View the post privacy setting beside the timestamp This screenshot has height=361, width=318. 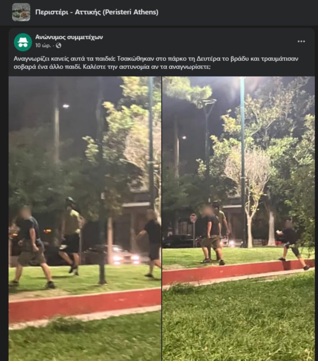pos(59,45)
